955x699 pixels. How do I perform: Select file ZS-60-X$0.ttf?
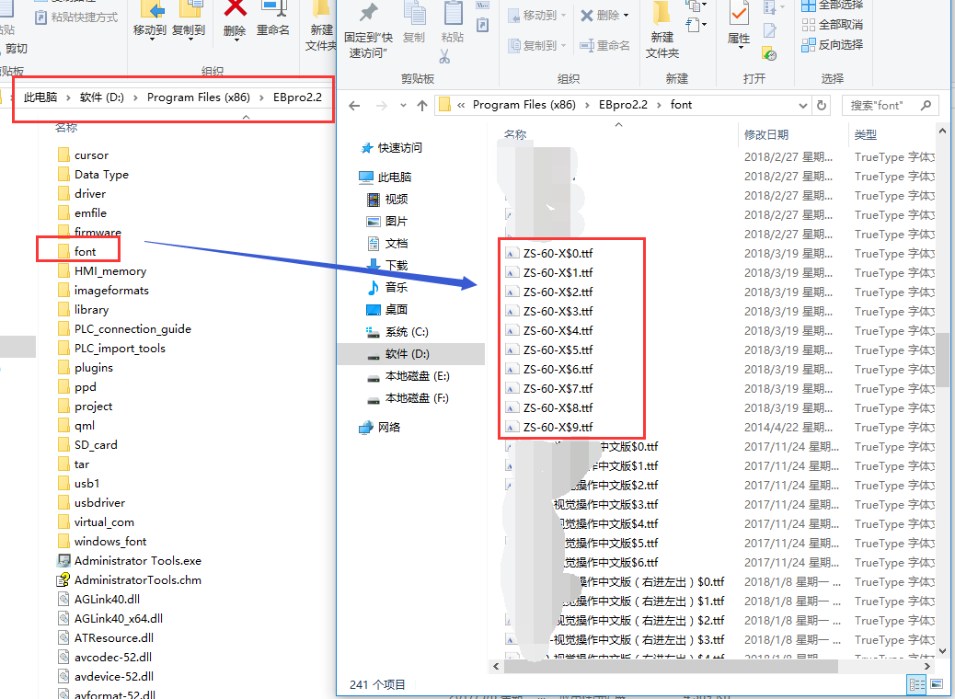coord(558,253)
